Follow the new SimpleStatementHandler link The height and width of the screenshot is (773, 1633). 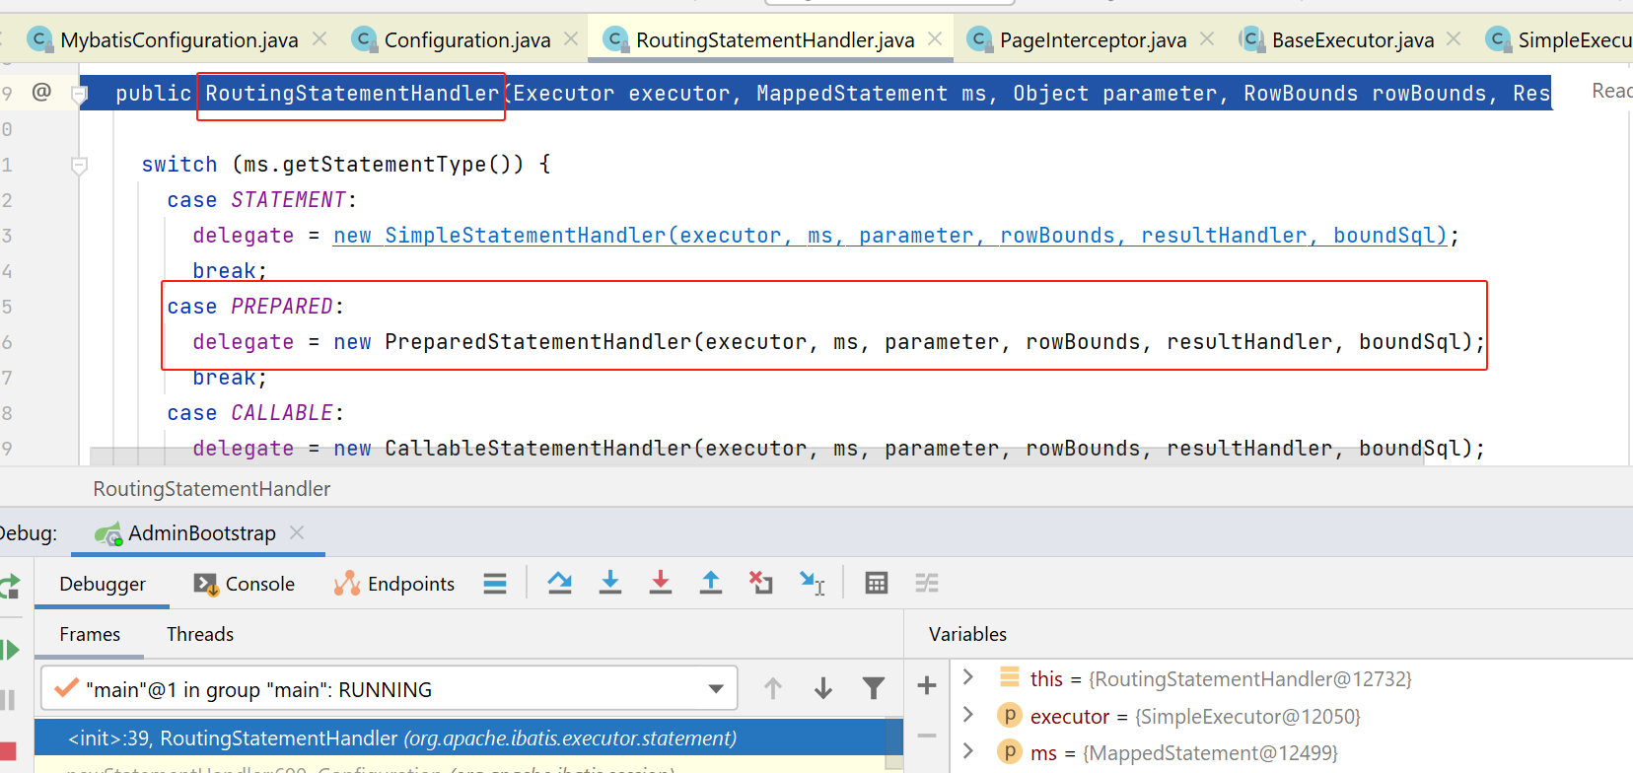(x=525, y=236)
